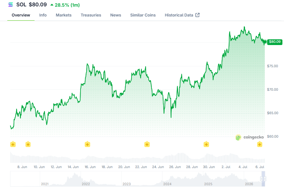Select the news marker near 23. Jun
Image resolution: width=284 pixels, height=189 pixels.
click(x=147, y=144)
